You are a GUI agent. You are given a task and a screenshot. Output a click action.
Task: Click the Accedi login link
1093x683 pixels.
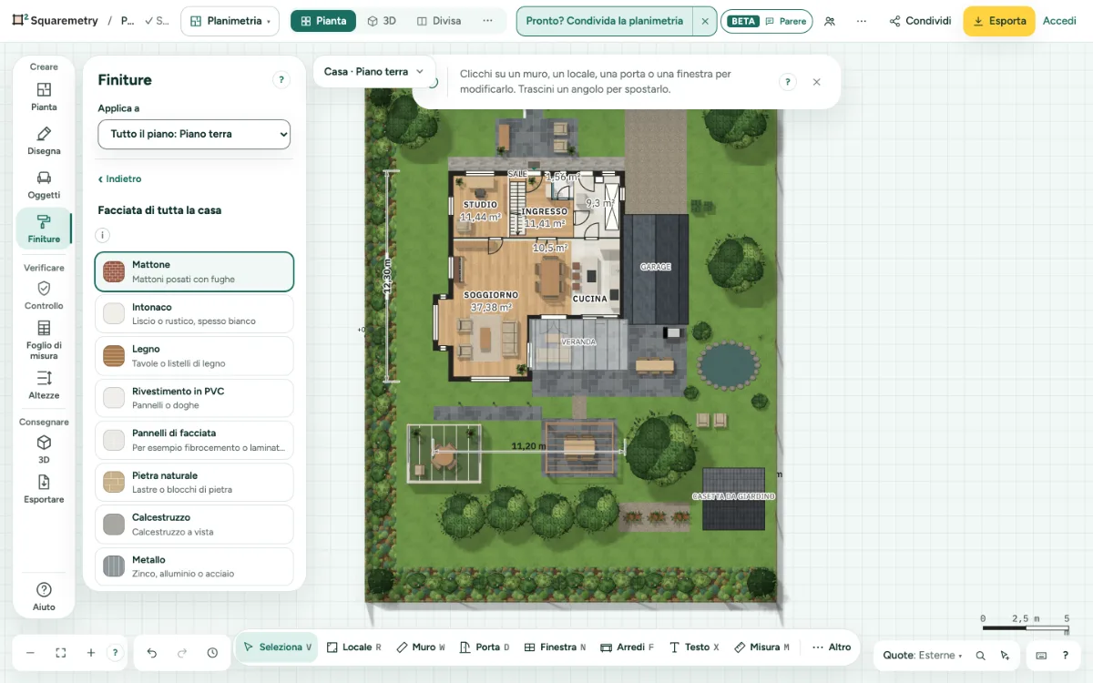[x=1059, y=21]
